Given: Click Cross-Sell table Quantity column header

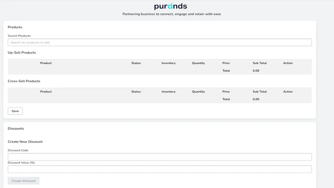Looking at the screenshot, I should click(x=198, y=91).
